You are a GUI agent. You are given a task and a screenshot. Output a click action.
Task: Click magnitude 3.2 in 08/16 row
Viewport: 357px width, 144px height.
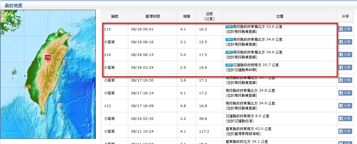pos(183,118)
